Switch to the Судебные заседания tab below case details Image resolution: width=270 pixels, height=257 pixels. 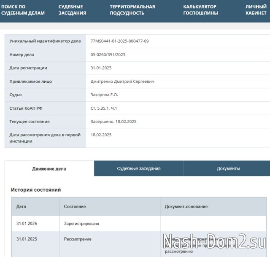pyautogui.click(x=138, y=169)
